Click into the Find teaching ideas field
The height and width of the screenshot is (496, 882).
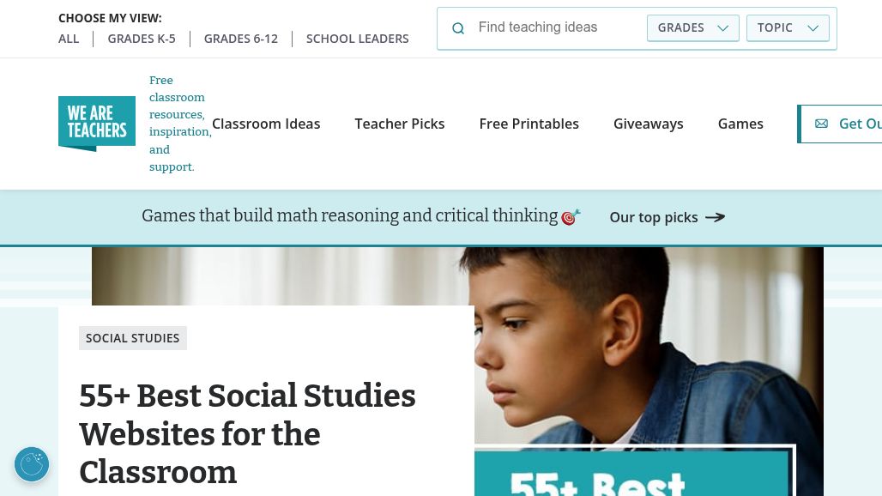(x=556, y=27)
